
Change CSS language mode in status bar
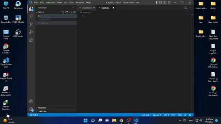click(180, 115)
